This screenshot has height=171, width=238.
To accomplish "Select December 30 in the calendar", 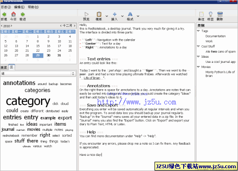I will click(48, 55).
